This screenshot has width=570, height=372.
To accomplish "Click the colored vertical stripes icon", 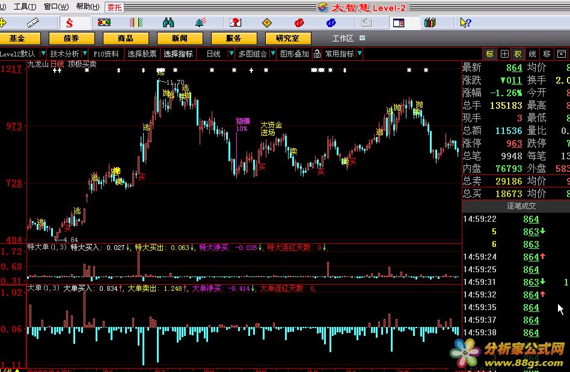I will point(136,22).
